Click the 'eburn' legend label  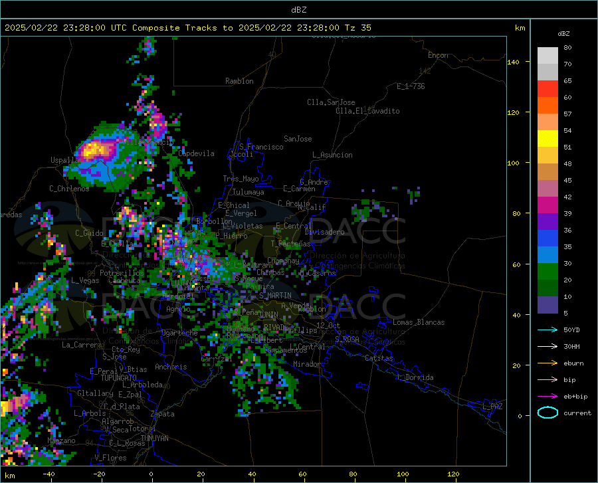pyautogui.click(x=573, y=363)
